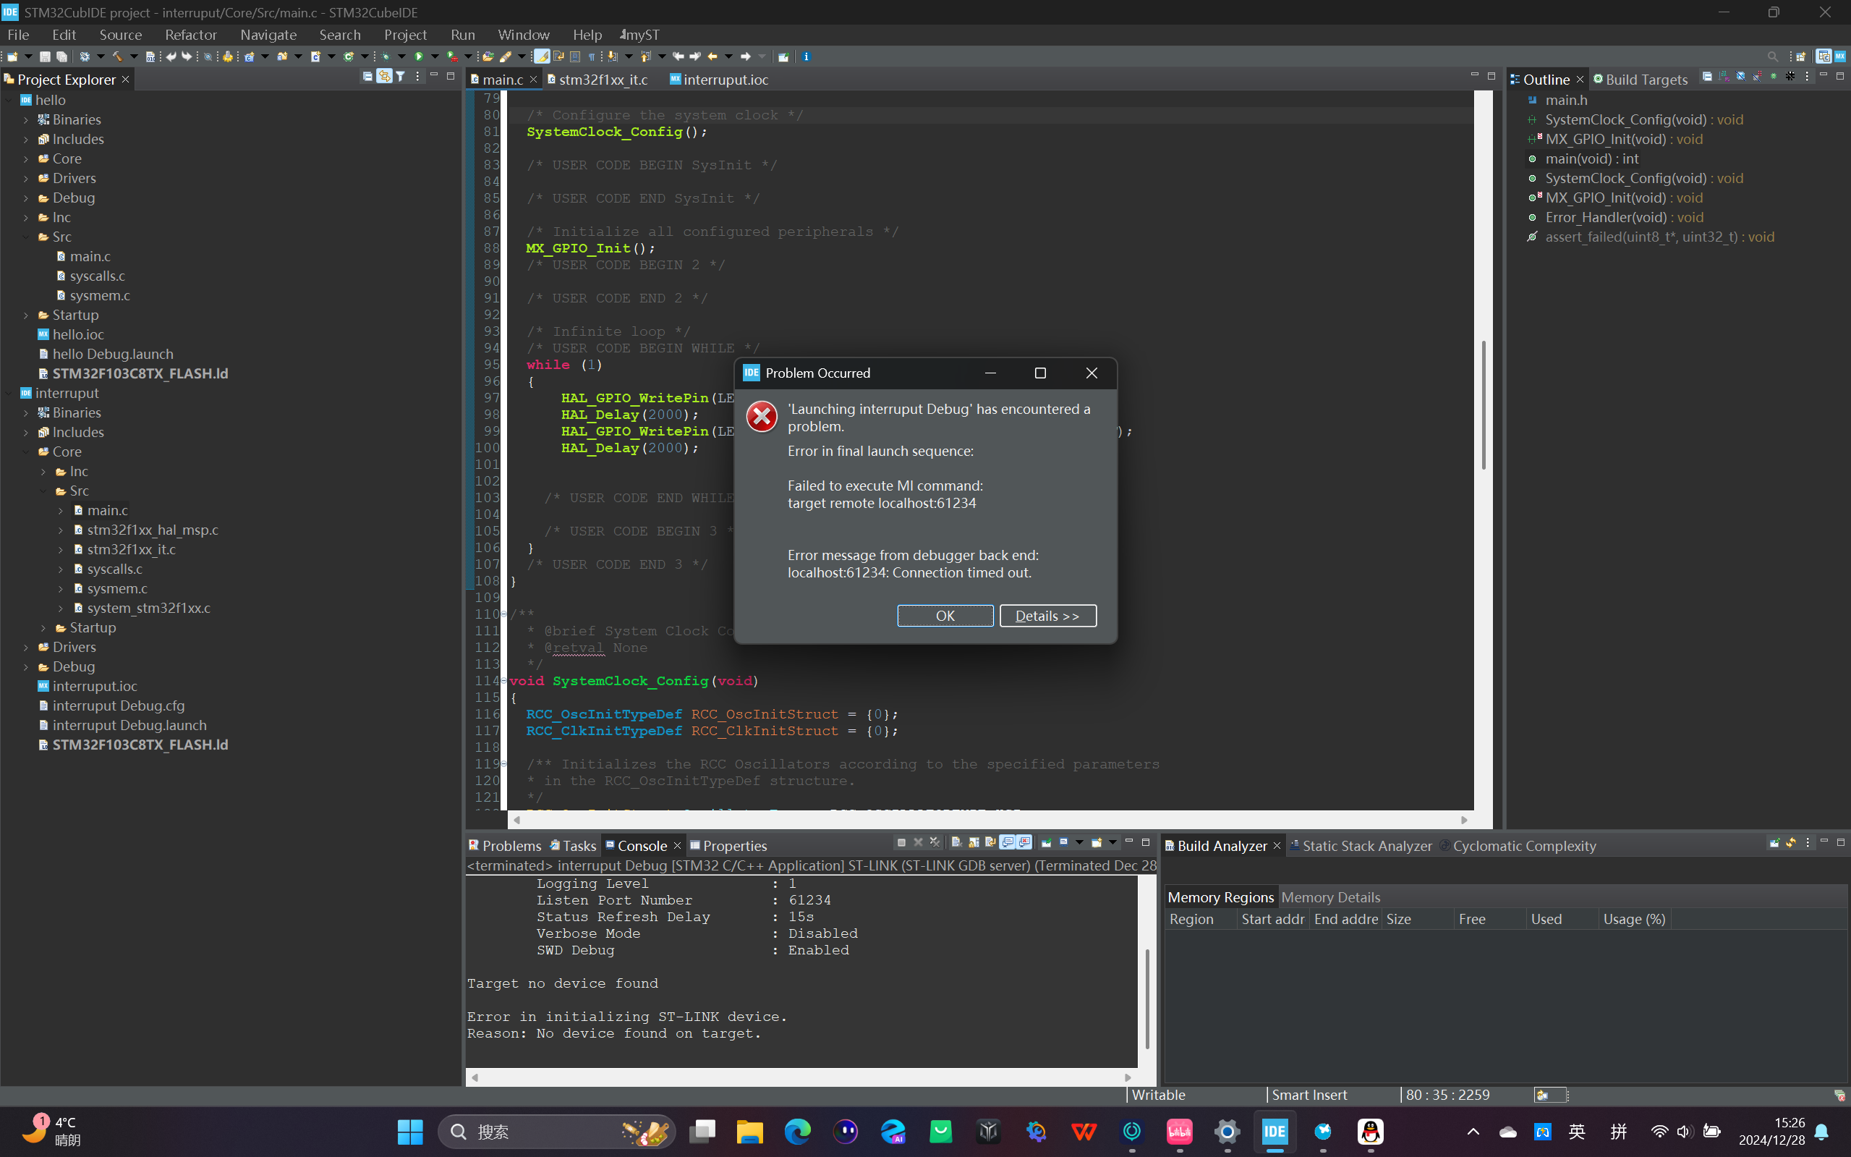Open the Project menu
Viewport: 1851px width, 1157px height.
coord(405,35)
